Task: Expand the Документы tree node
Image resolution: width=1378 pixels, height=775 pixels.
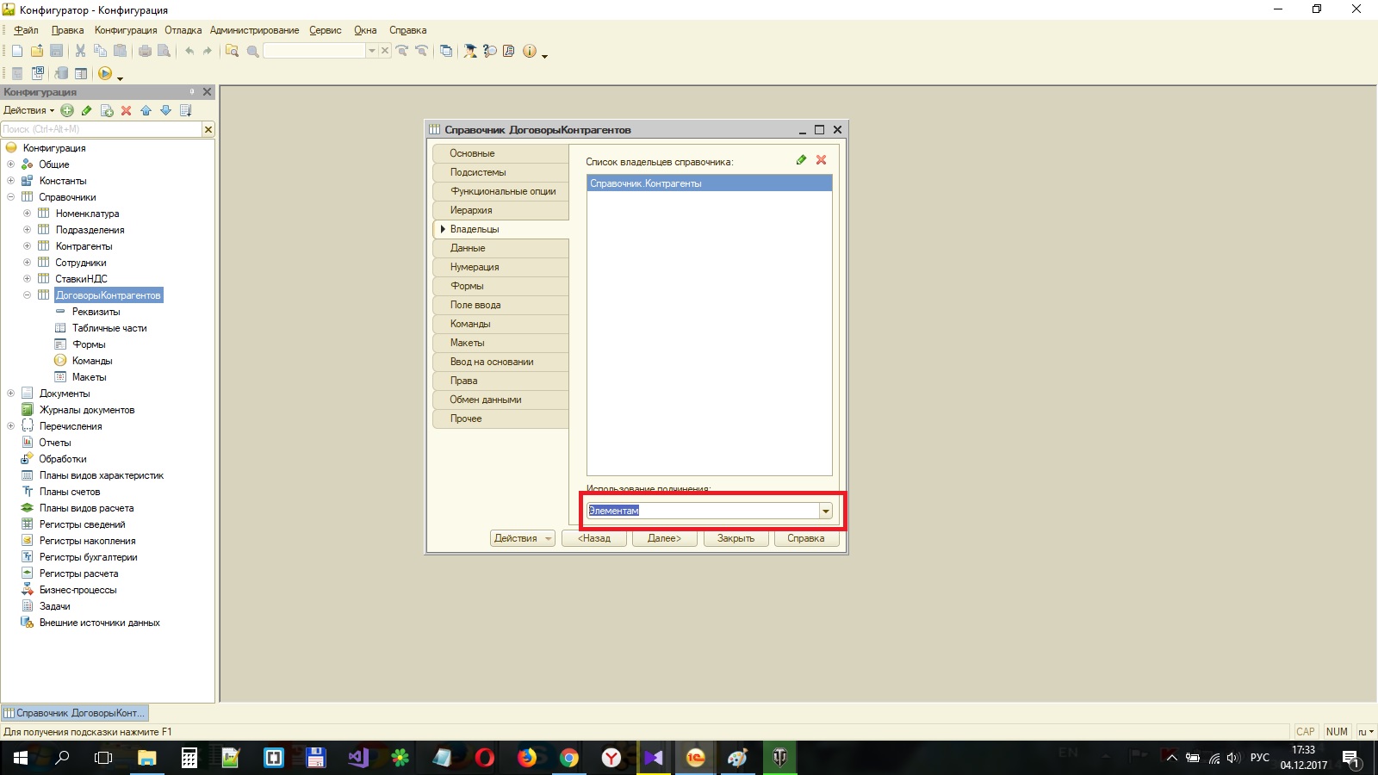Action: (10, 394)
